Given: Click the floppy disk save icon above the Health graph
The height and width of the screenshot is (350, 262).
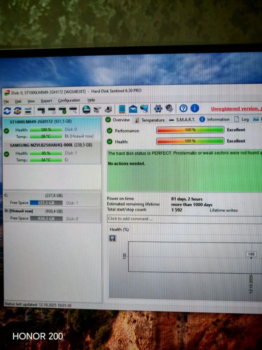Looking at the screenshot, I should [112, 238].
